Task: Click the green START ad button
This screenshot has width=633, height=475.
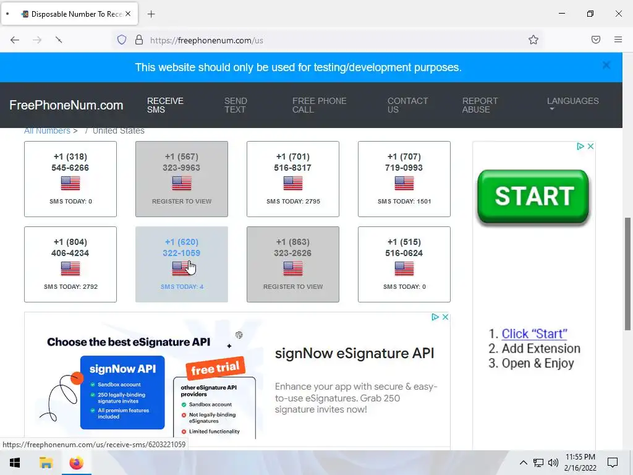Action: click(x=533, y=196)
